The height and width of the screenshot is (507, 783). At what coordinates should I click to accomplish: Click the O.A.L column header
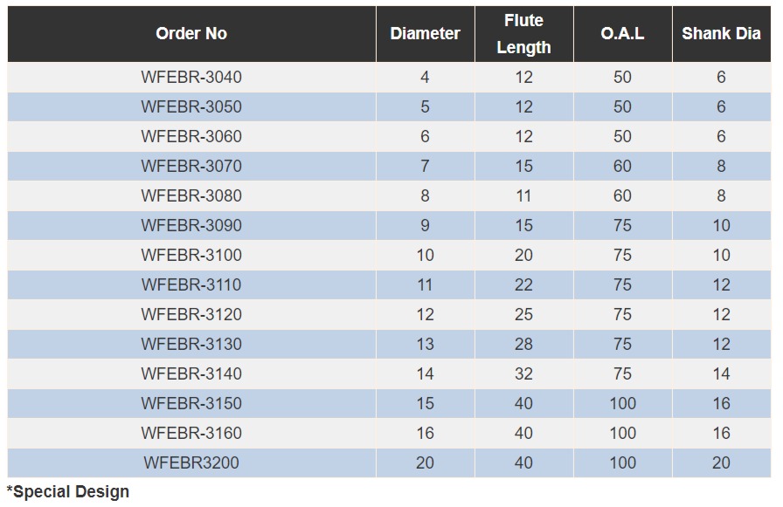coord(622,34)
